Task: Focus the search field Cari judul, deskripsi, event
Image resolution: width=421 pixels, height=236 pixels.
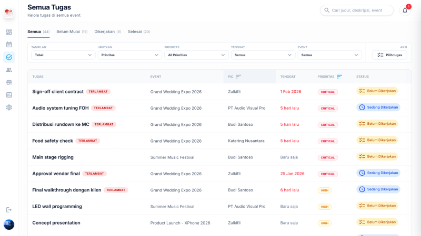Action: [x=357, y=10]
